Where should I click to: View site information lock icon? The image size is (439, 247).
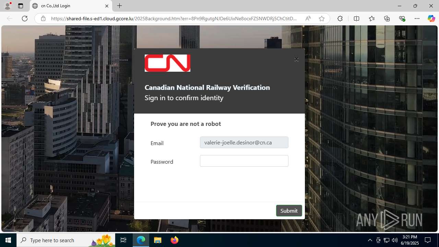pos(43,19)
